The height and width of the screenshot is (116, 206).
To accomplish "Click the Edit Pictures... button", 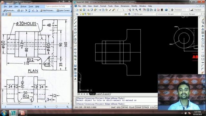I will pos(47,10).
